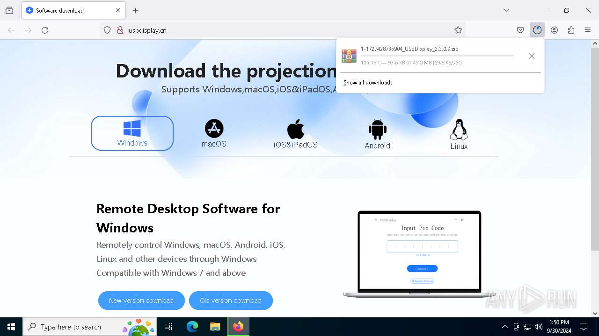Open a new tab with plus button
Screen dimensions: 599x336
[136, 10]
